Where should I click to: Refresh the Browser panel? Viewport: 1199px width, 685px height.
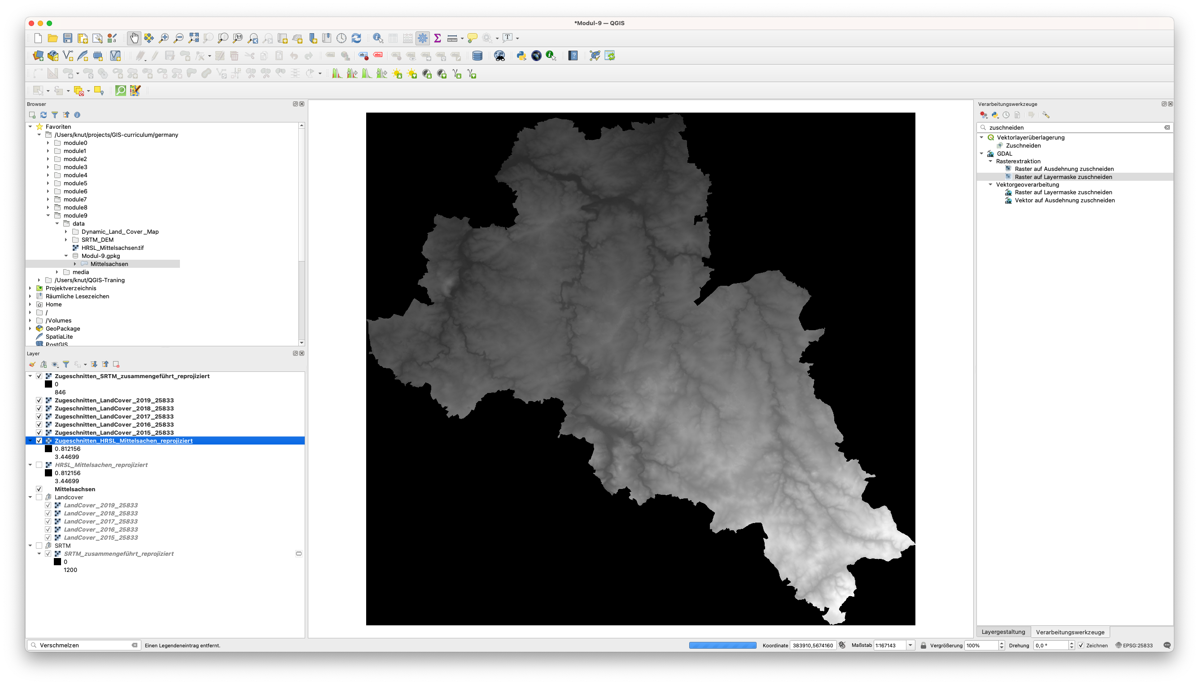pyautogui.click(x=43, y=115)
